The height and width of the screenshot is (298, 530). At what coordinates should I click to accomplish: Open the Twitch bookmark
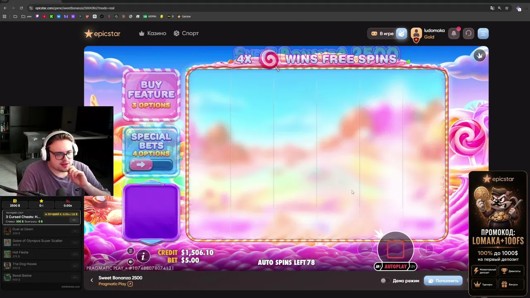tap(37, 17)
